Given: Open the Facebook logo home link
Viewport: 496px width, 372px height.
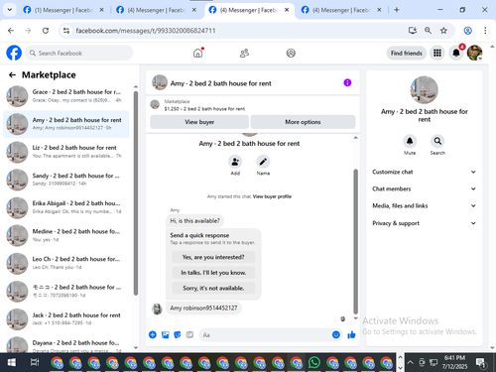Looking at the screenshot, I should click(14, 53).
